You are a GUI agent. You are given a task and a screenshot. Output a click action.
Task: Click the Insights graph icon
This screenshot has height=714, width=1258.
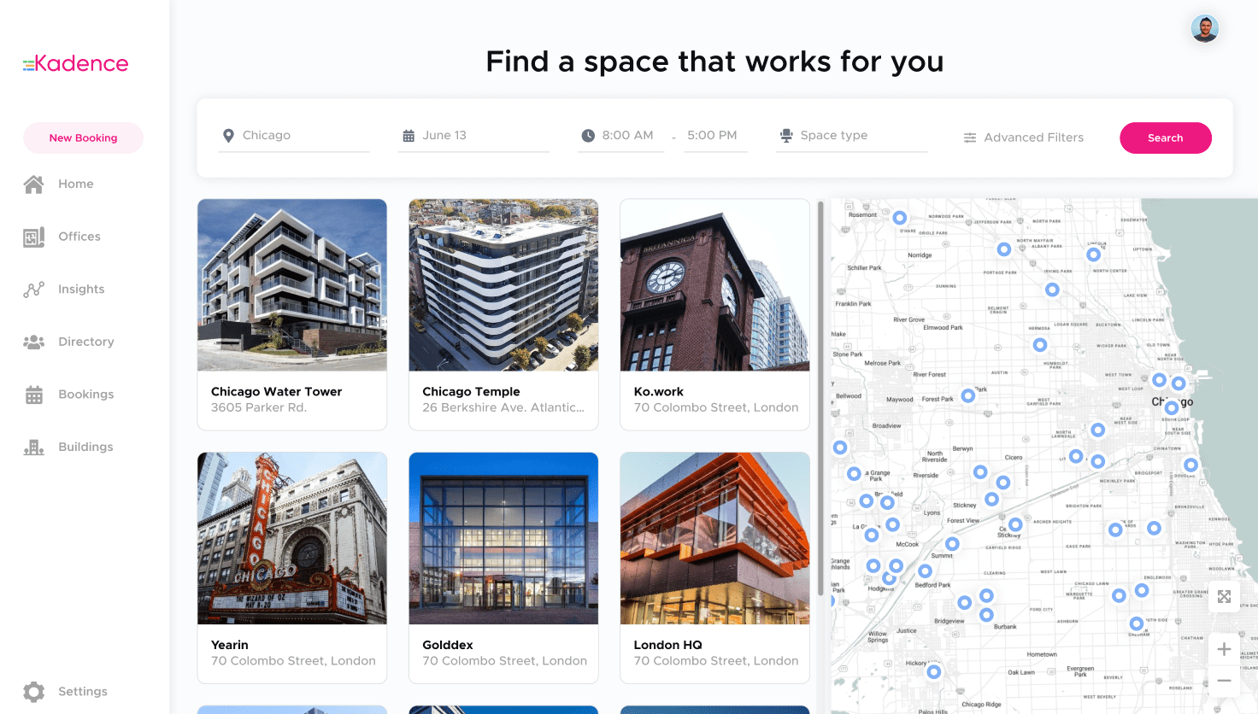[34, 290]
